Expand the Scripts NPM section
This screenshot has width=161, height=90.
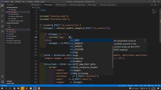(10, 83)
